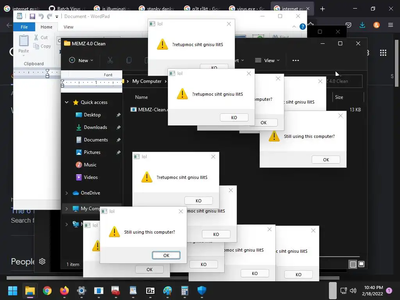400x300 pixels.
Task: Unpin Downloads using its pin icon
Action: click(118, 128)
